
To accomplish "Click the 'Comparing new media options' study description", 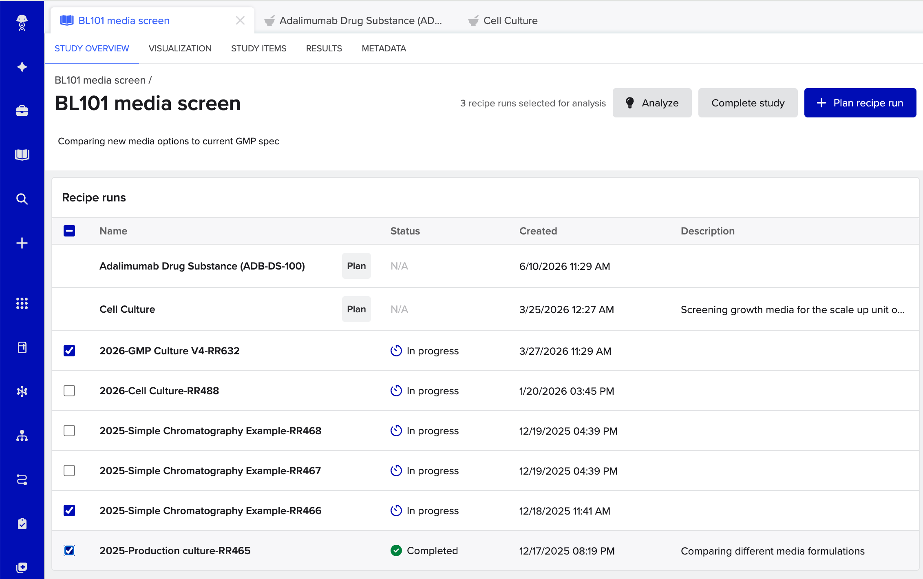I will click(168, 141).
